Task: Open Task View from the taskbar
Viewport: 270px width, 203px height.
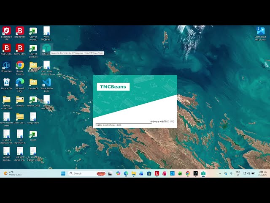Action: click(x=110, y=173)
